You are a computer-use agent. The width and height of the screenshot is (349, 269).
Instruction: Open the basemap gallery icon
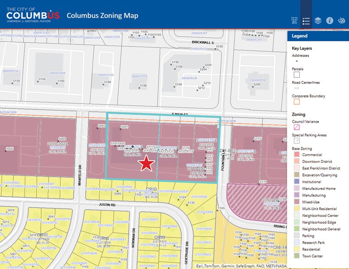pos(295,21)
